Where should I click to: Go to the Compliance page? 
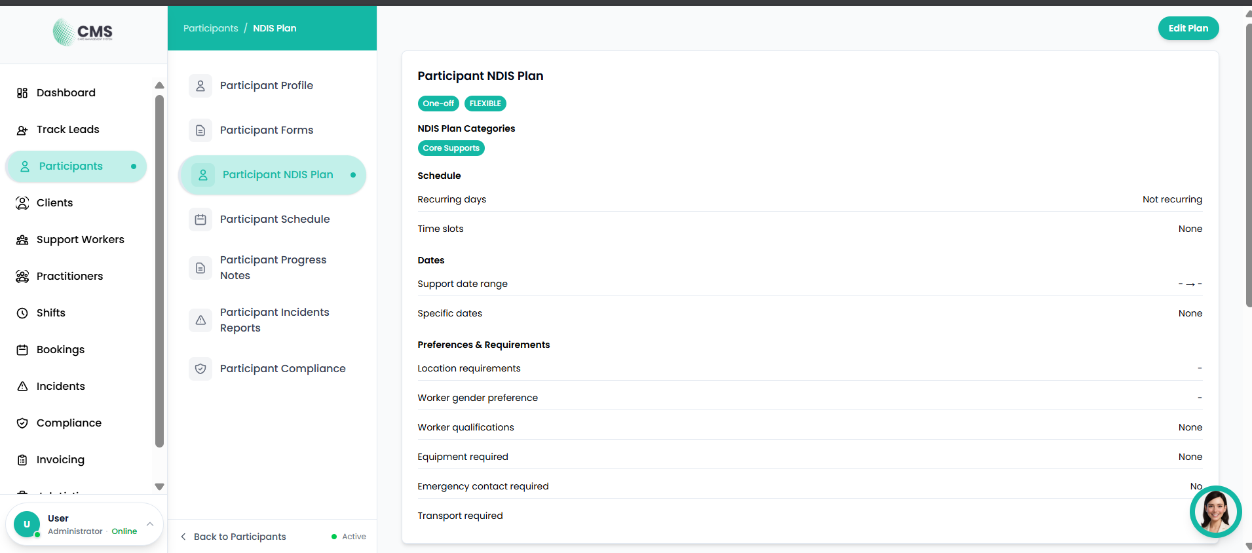point(76,423)
